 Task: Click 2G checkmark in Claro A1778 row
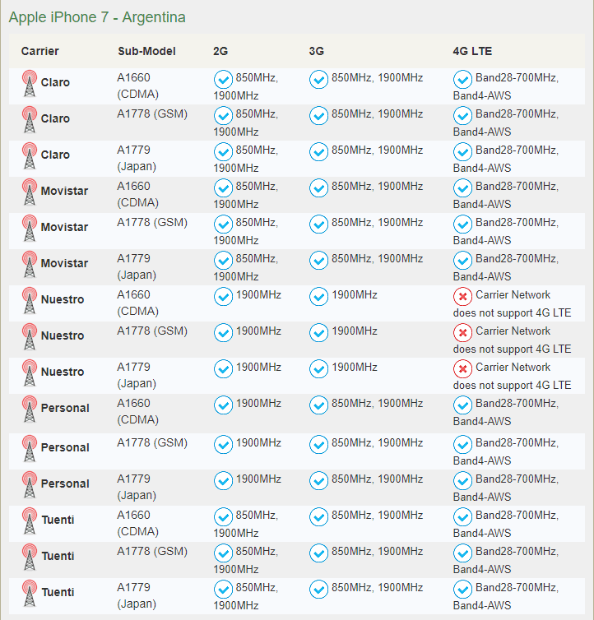pyautogui.click(x=223, y=115)
